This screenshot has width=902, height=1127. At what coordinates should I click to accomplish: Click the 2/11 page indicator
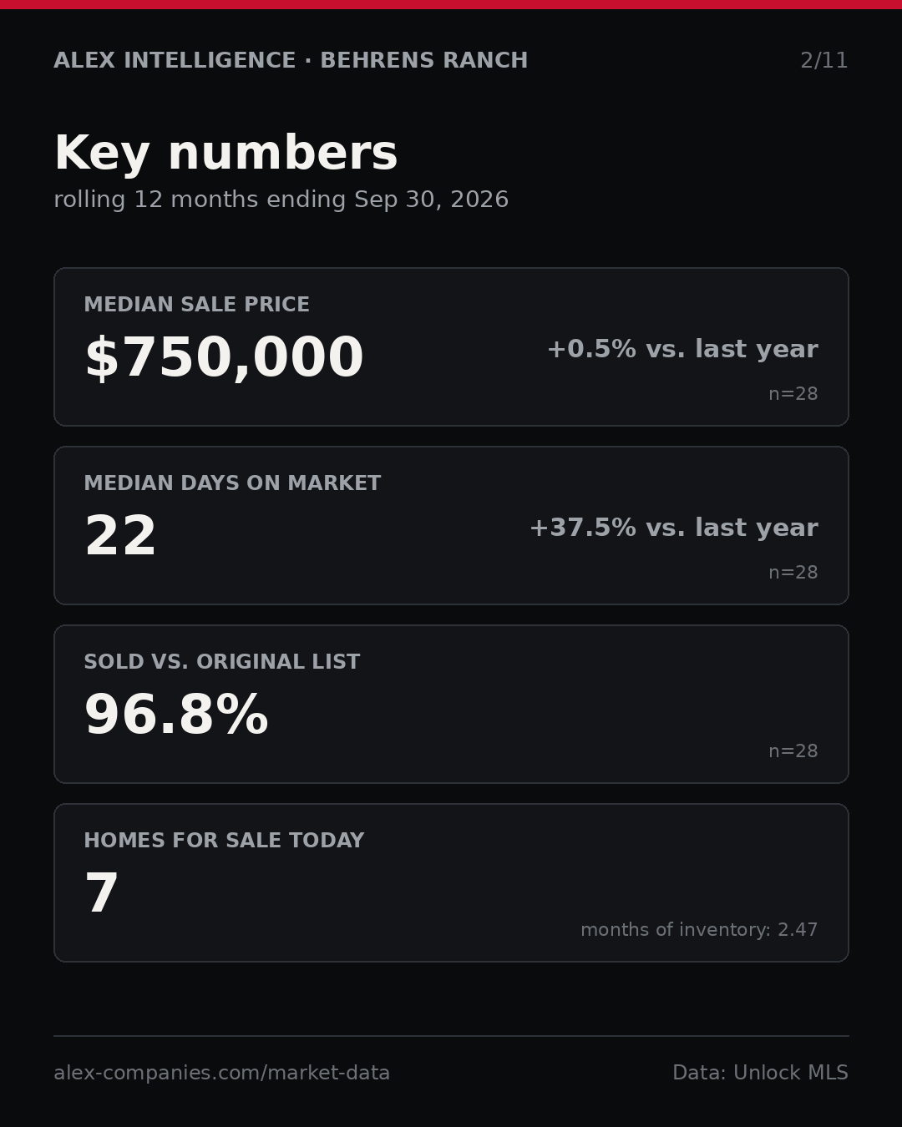point(824,61)
